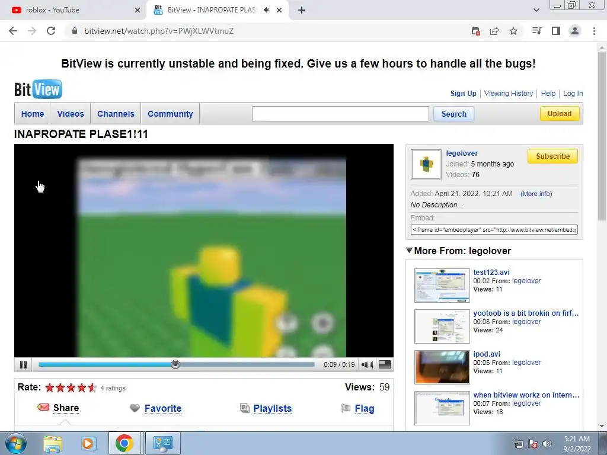607x455 pixels.
Task: Click the video progress bar scrubber
Action: tap(175, 364)
